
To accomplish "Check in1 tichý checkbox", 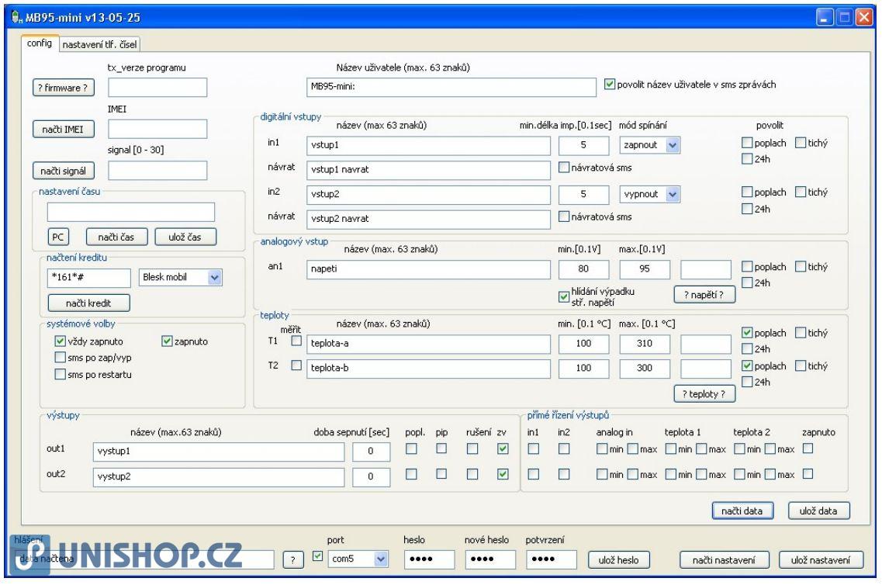I will [x=801, y=143].
